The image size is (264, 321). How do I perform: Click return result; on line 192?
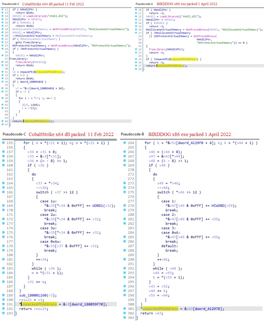[x=34, y=309]
